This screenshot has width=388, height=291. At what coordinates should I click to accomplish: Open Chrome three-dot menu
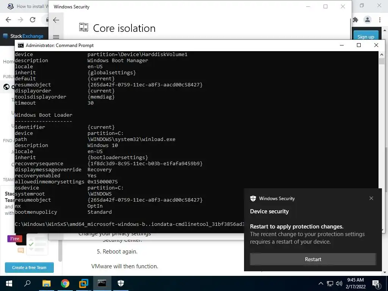pyautogui.click(x=380, y=20)
